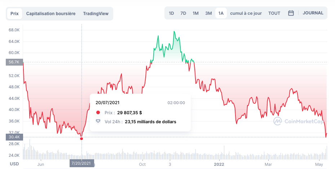Click the USD currency label
The width and height of the screenshot is (335, 169).
pyautogui.click(x=14, y=164)
